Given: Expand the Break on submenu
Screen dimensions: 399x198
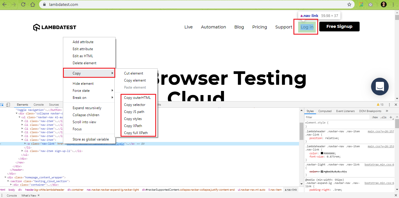Looking at the screenshot, I should pyautogui.click(x=89, y=98).
